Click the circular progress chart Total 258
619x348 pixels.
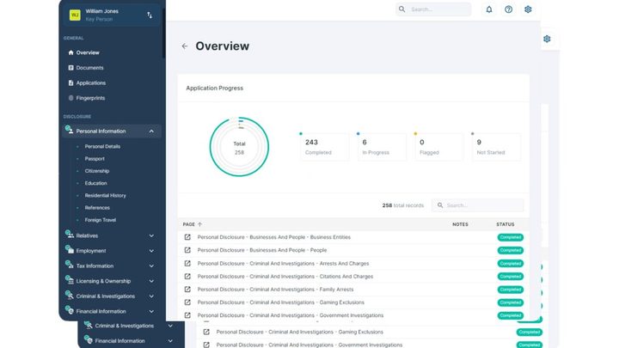coord(239,147)
